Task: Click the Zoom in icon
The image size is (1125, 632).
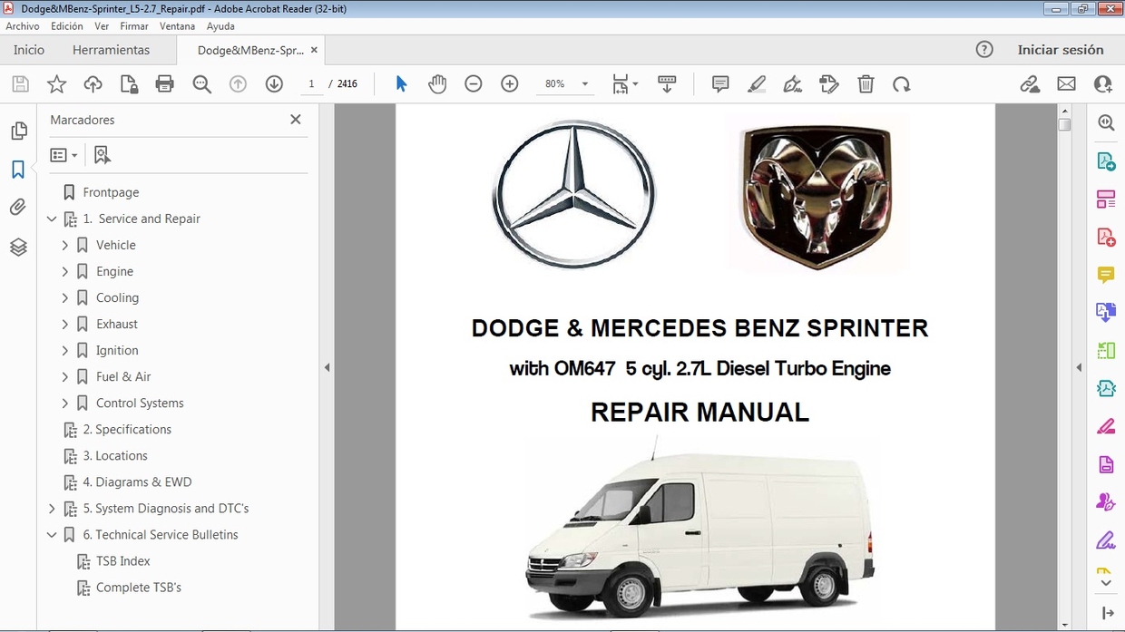Action: (x=509, y=83)
